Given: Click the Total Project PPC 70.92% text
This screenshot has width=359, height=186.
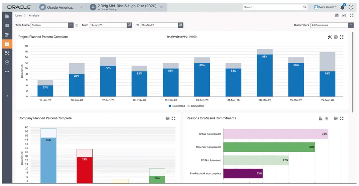Looking at the screenshot, I should 182,37.
